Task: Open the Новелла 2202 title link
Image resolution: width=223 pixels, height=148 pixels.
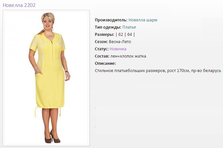Action: (19, 5)
